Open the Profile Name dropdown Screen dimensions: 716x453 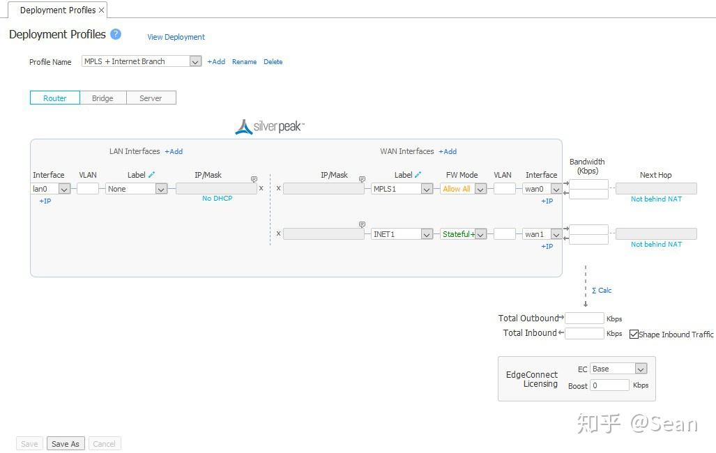pos(195,61)
